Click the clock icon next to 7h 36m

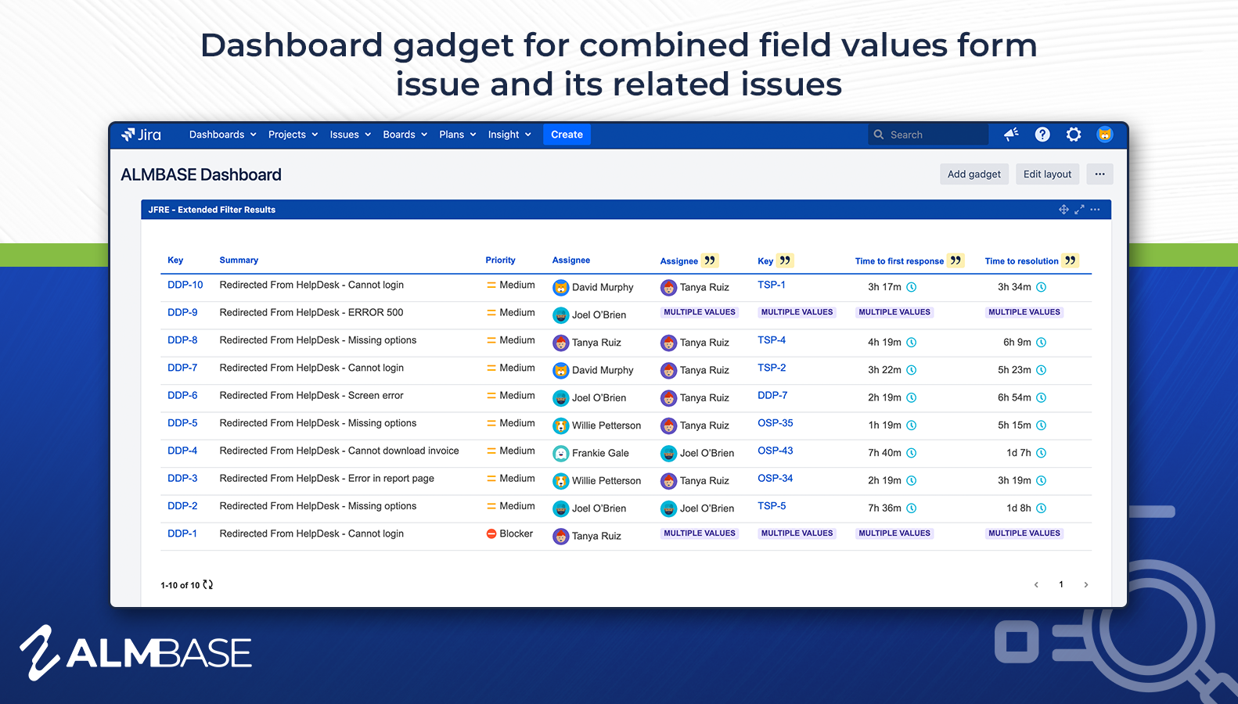[912, 508]
